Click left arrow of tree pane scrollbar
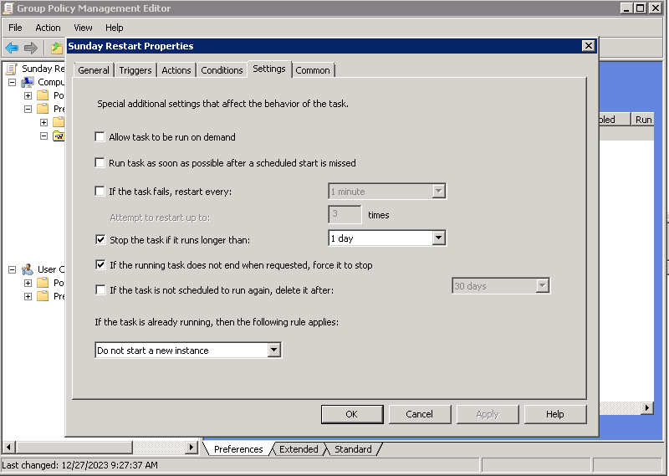The width and height of the screenshot is (669, 476). pos(8,448)
